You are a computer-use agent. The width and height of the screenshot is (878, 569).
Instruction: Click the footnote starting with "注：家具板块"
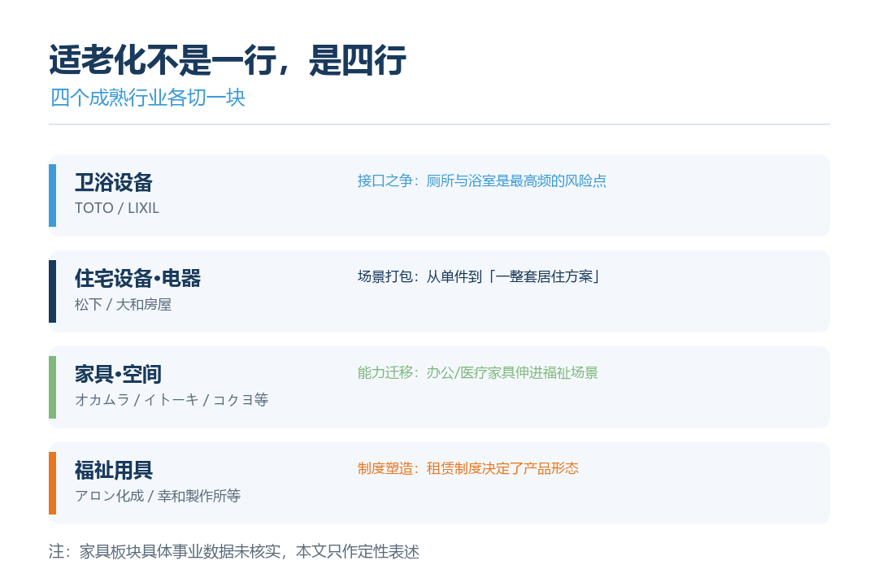pos(234,552)
